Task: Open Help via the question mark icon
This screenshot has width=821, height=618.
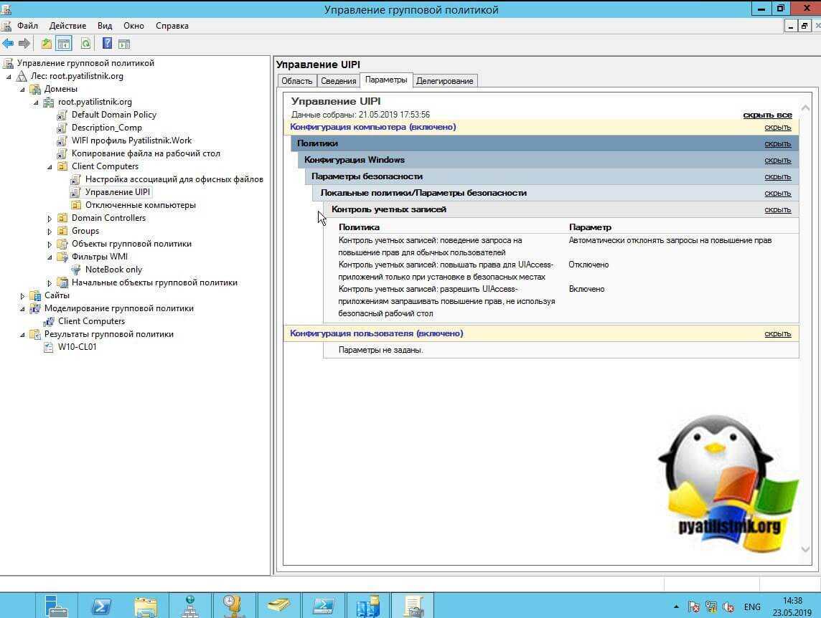Action: tap(107, 44)
